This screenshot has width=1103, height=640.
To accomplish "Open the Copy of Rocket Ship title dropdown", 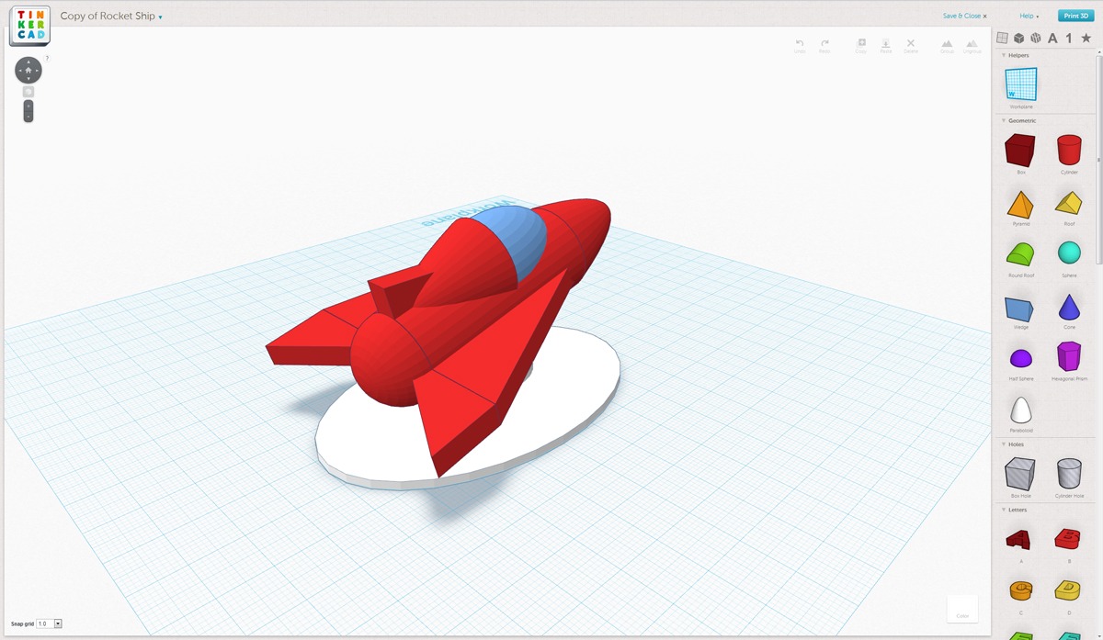I will tap(160, 17).
